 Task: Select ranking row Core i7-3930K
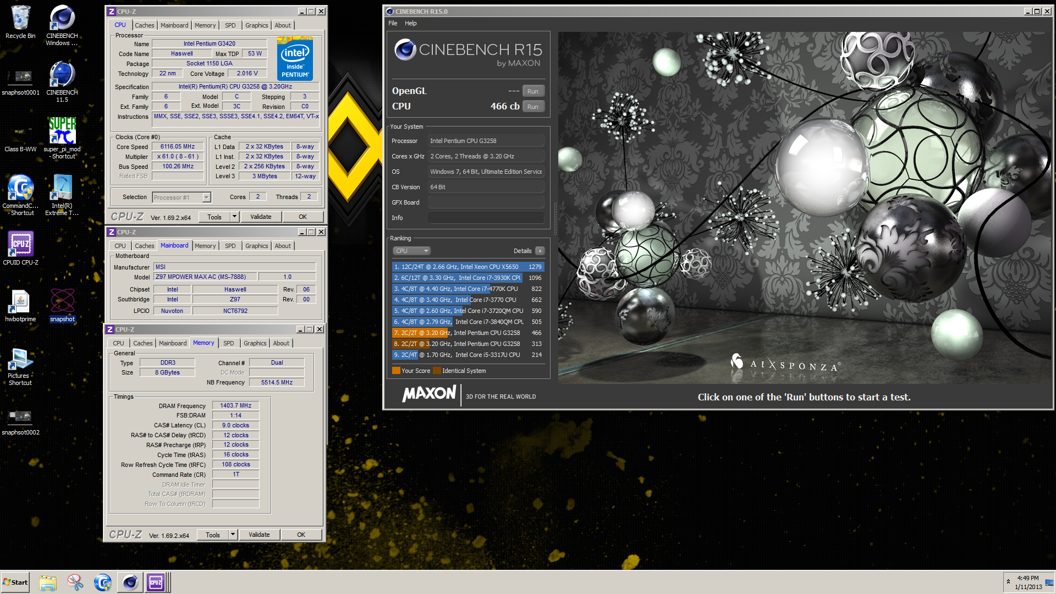[x=468, y=278]
